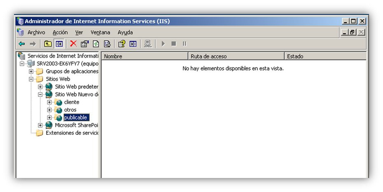Viewport: 383px width, 192px height.
Task: Click the Back arrow toolbar icon
Action: [x=22, y=44]
